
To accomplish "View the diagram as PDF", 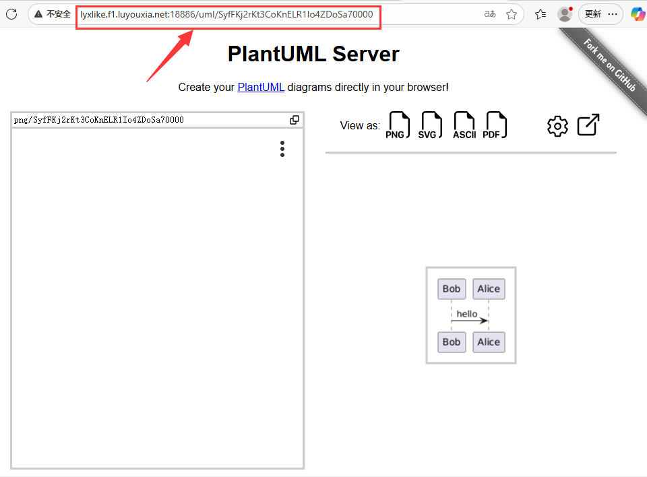I will tap(494, 125).
